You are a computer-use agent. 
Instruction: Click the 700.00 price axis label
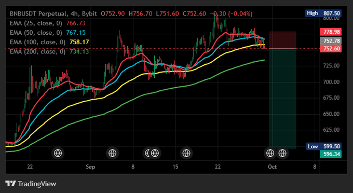point(332,82)
